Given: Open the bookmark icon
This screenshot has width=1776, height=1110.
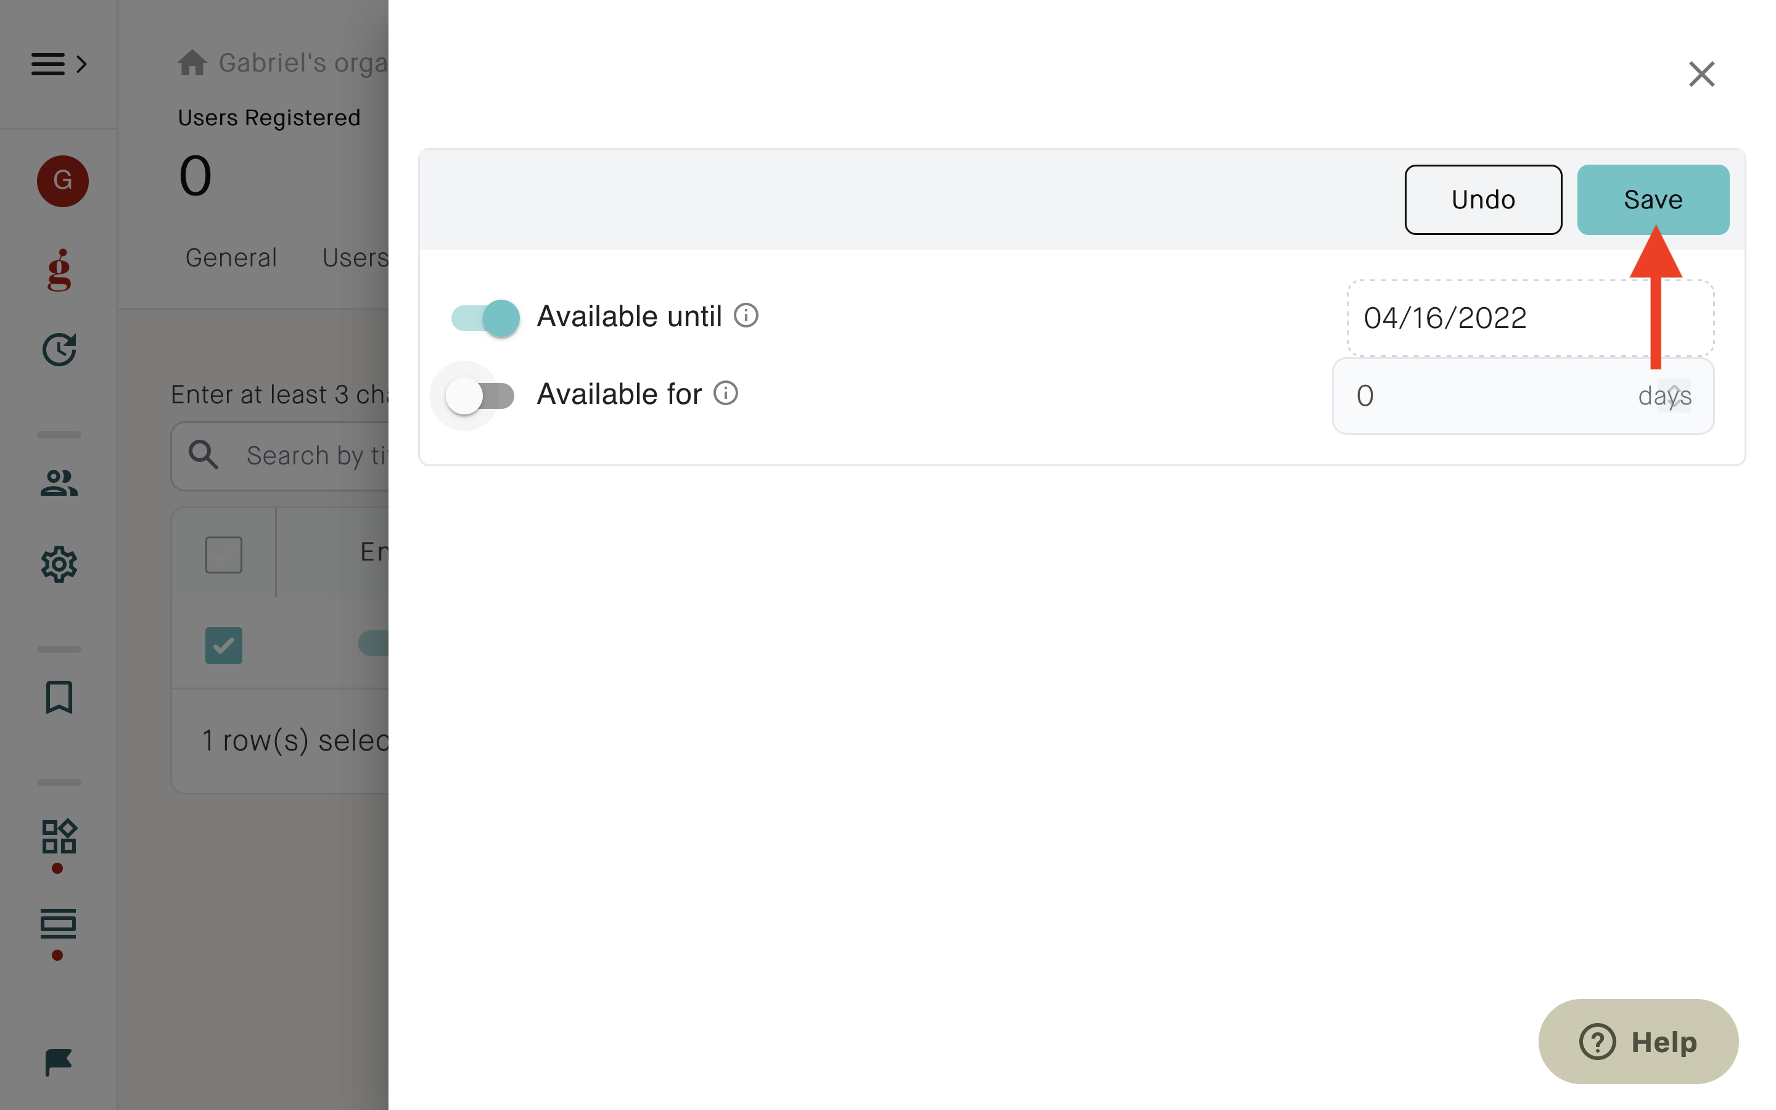Looking at the screenshot, I should 59,697.
